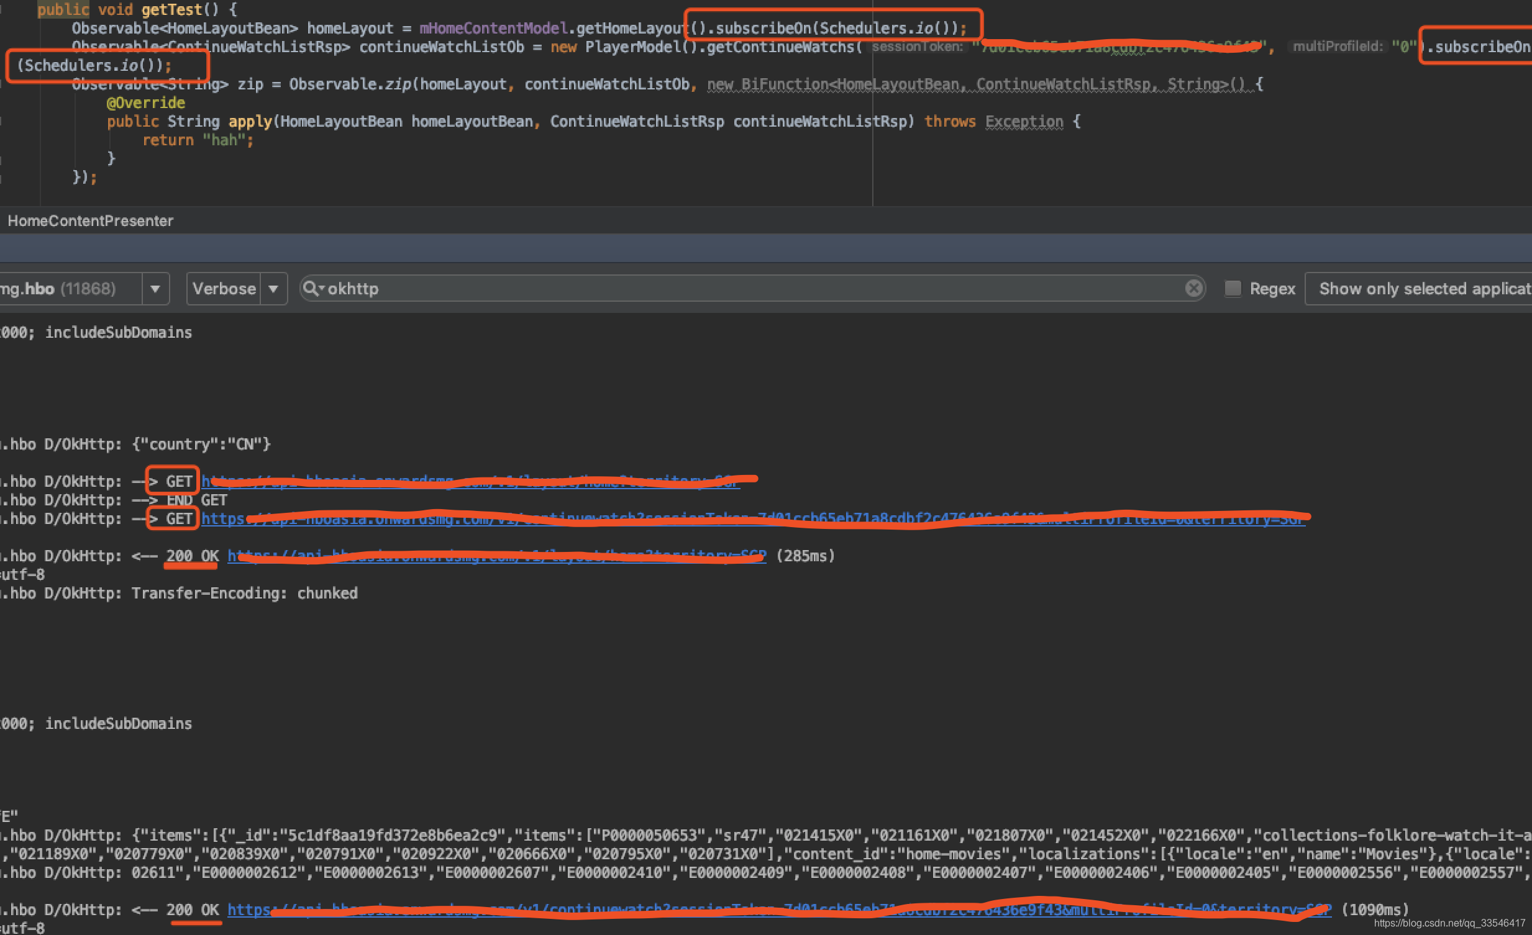Viewport: 1532px width, 935px height.
Task: Open first GET request URL link
Action: (470, 482)
